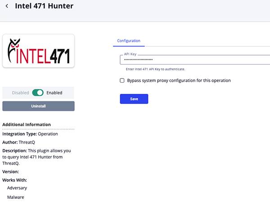Click the Works With label
The height and width of the screenshot is (202, 270).
14,180
